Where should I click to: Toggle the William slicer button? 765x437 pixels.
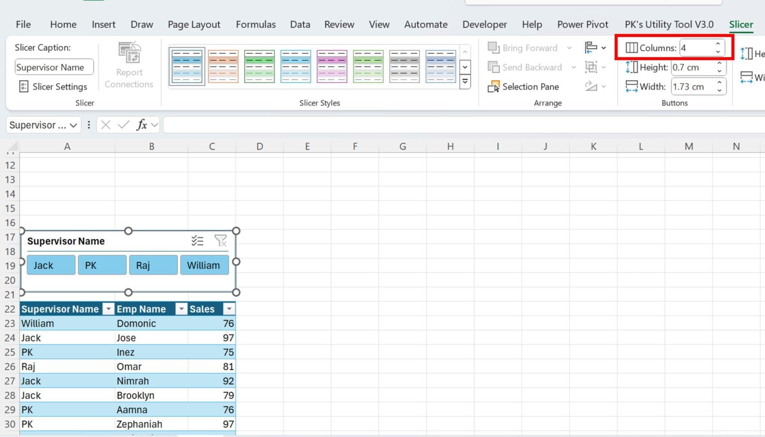coord(204,264)
